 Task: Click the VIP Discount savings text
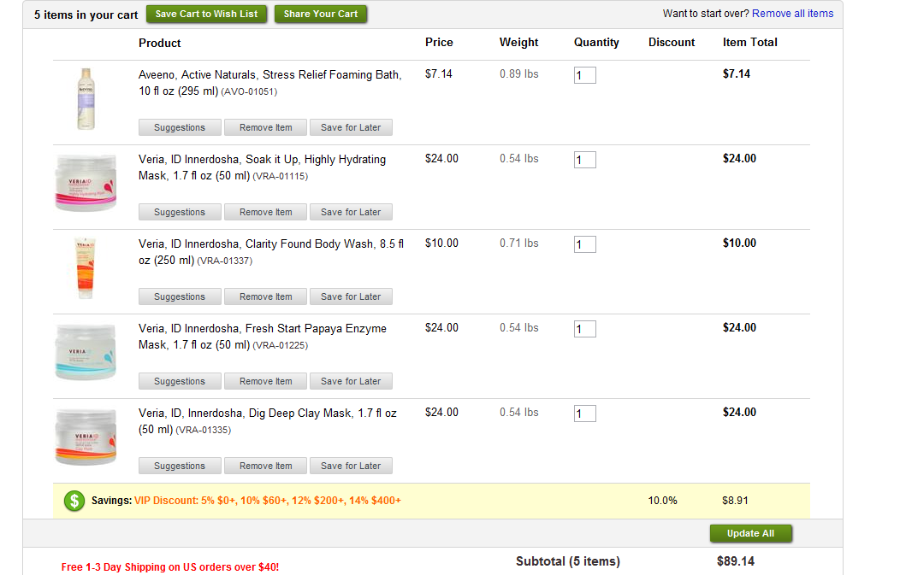[x=268, y=501]
